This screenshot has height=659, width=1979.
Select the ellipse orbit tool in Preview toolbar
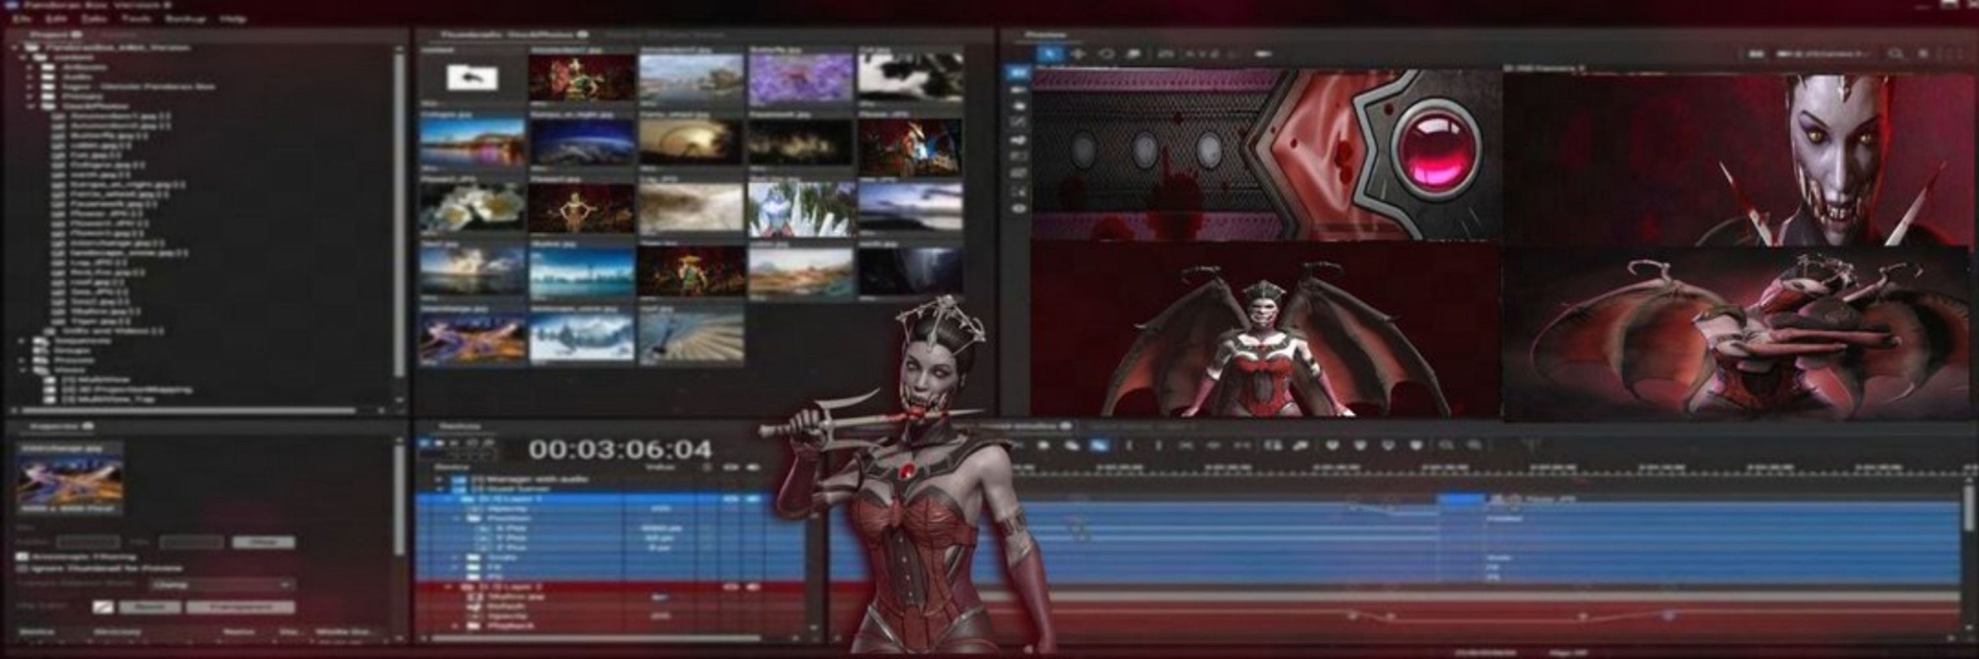pos(1106,53)
